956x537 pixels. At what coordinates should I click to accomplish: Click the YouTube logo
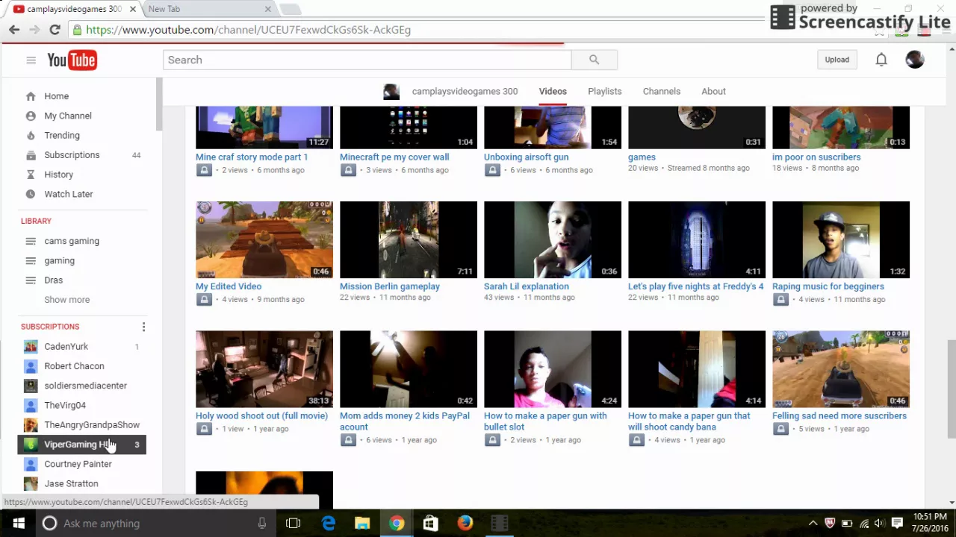[x=72, y=60]
